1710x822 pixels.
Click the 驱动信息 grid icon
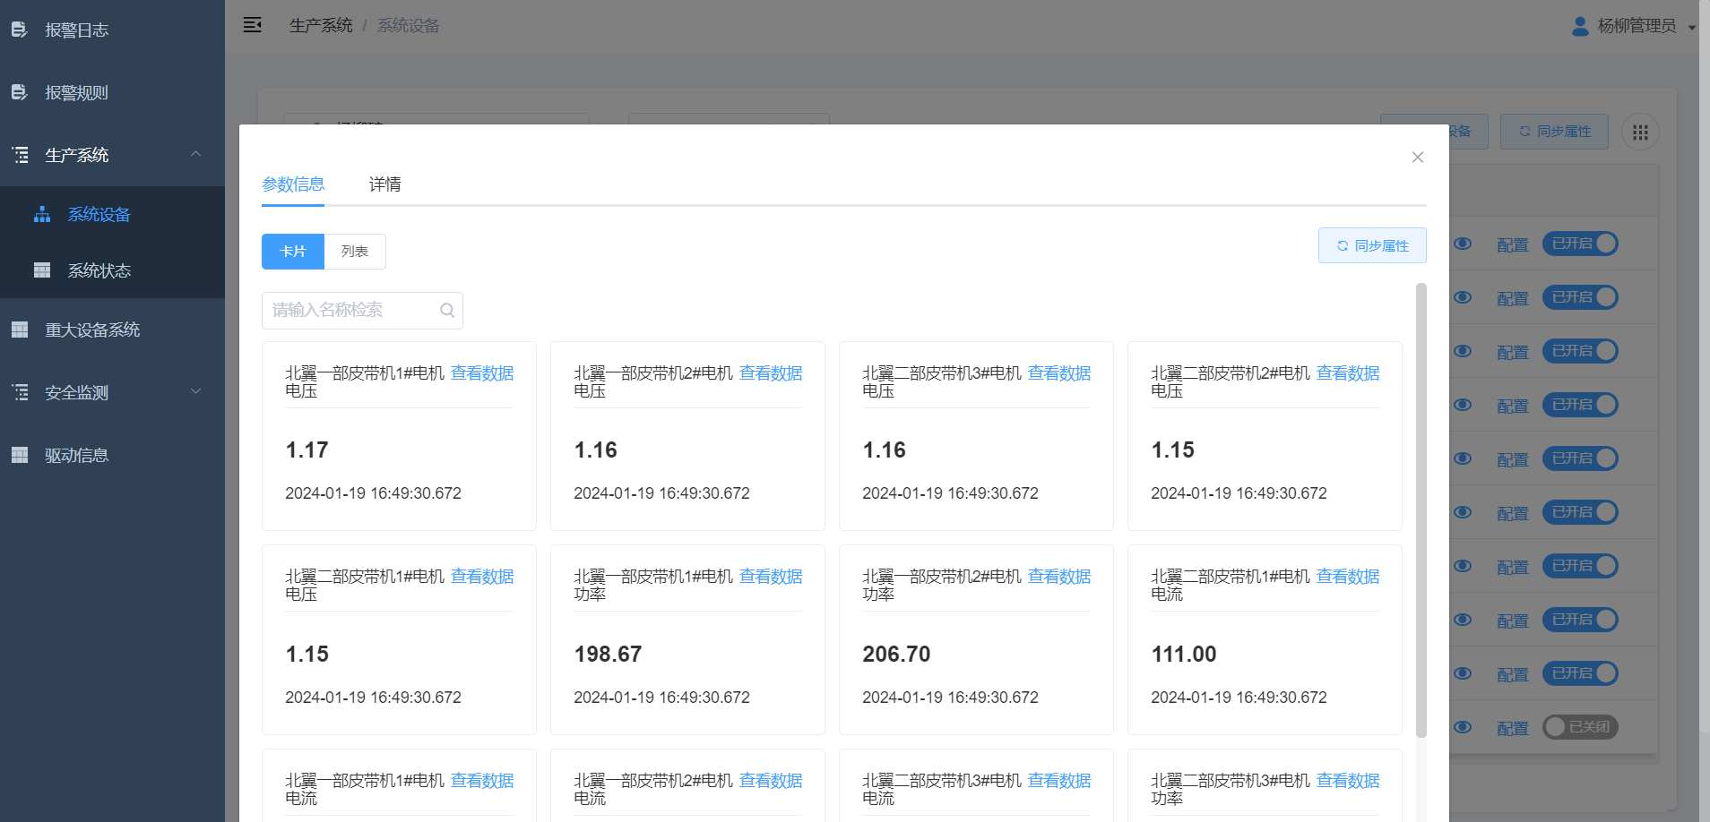[x=20, y=455]
